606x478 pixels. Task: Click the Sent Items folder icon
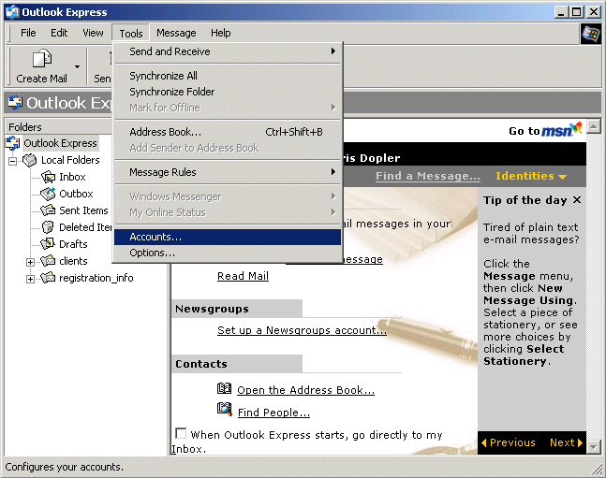(49, 210)
